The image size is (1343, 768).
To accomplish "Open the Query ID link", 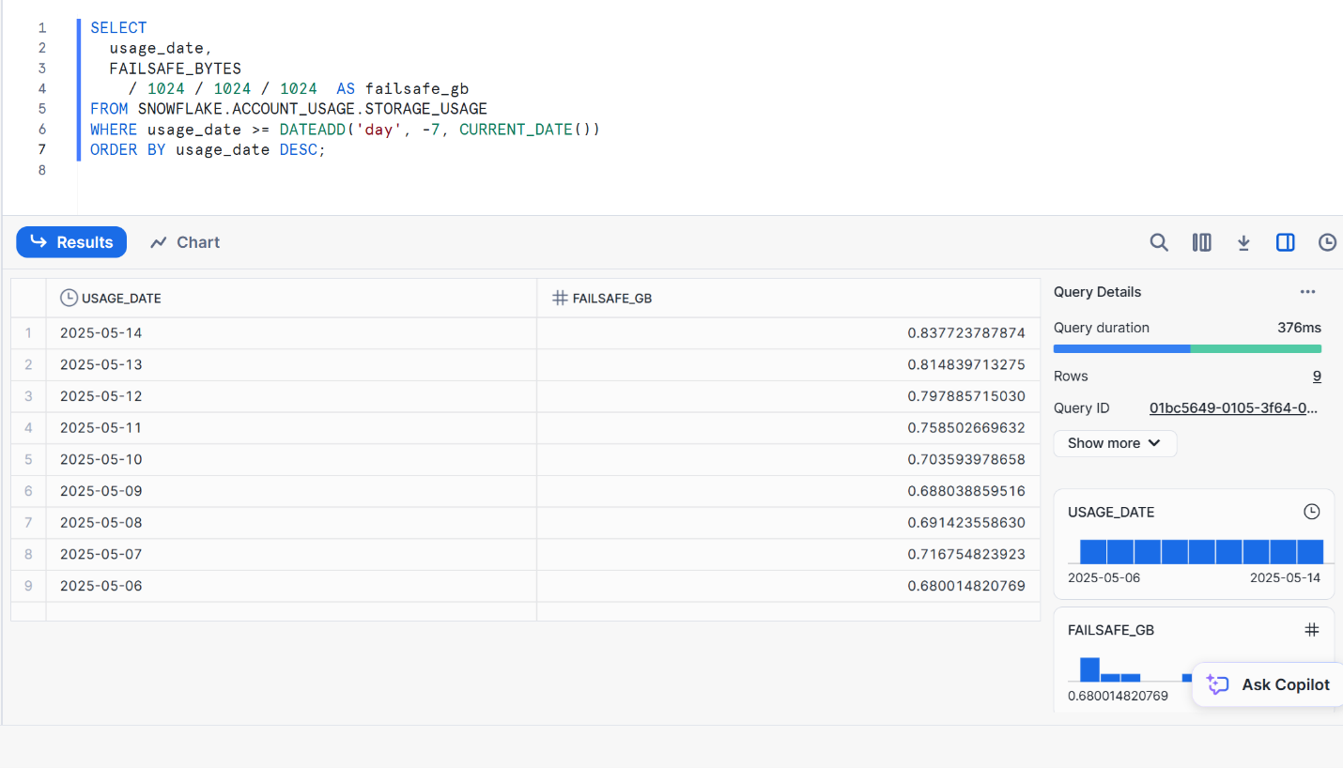I will 1234,408.
